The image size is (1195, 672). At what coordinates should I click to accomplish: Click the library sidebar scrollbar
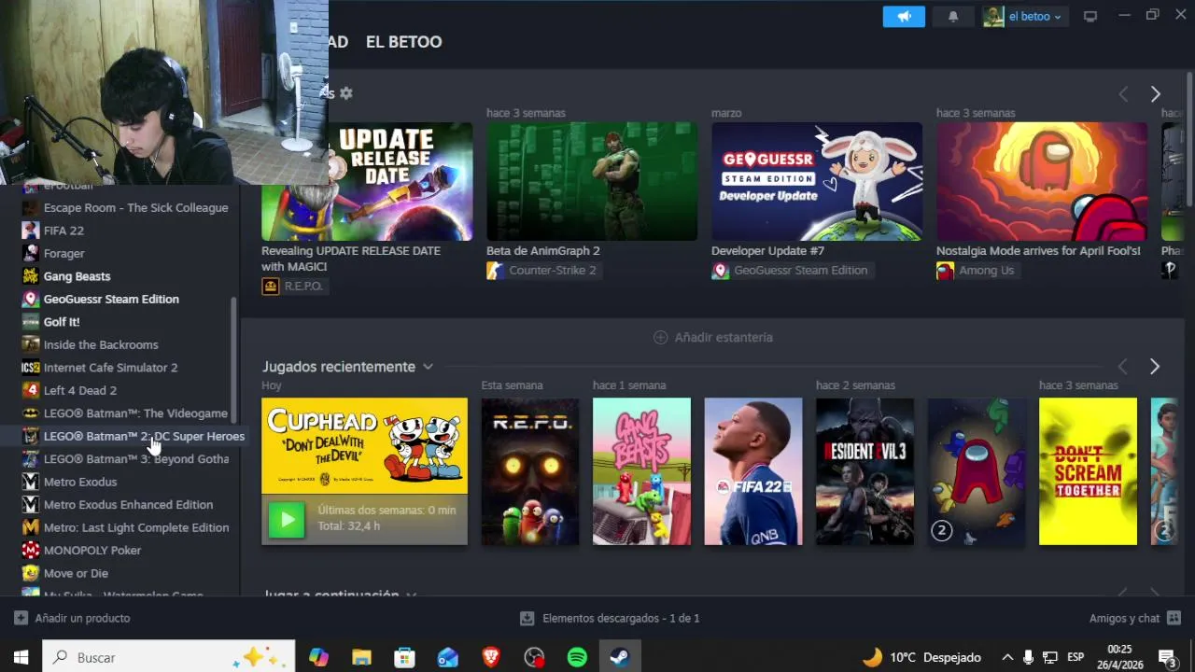coord(233,360)
